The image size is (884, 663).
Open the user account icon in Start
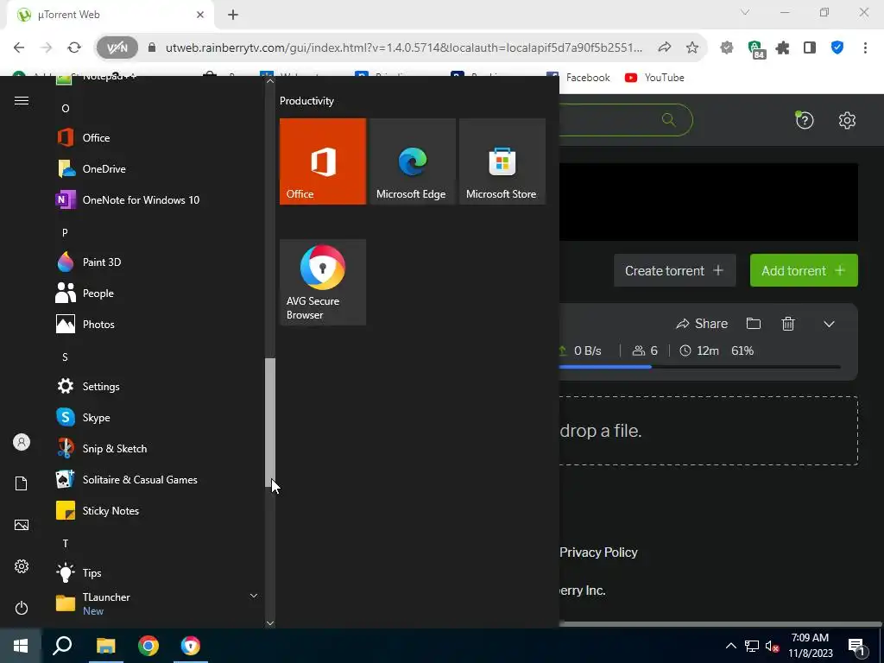coord(22,442)
